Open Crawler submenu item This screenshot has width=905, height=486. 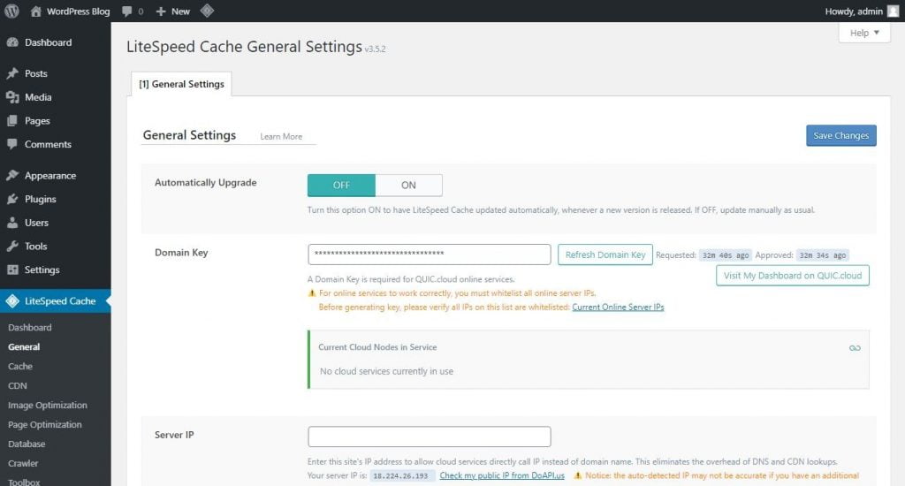coord(23,463)
